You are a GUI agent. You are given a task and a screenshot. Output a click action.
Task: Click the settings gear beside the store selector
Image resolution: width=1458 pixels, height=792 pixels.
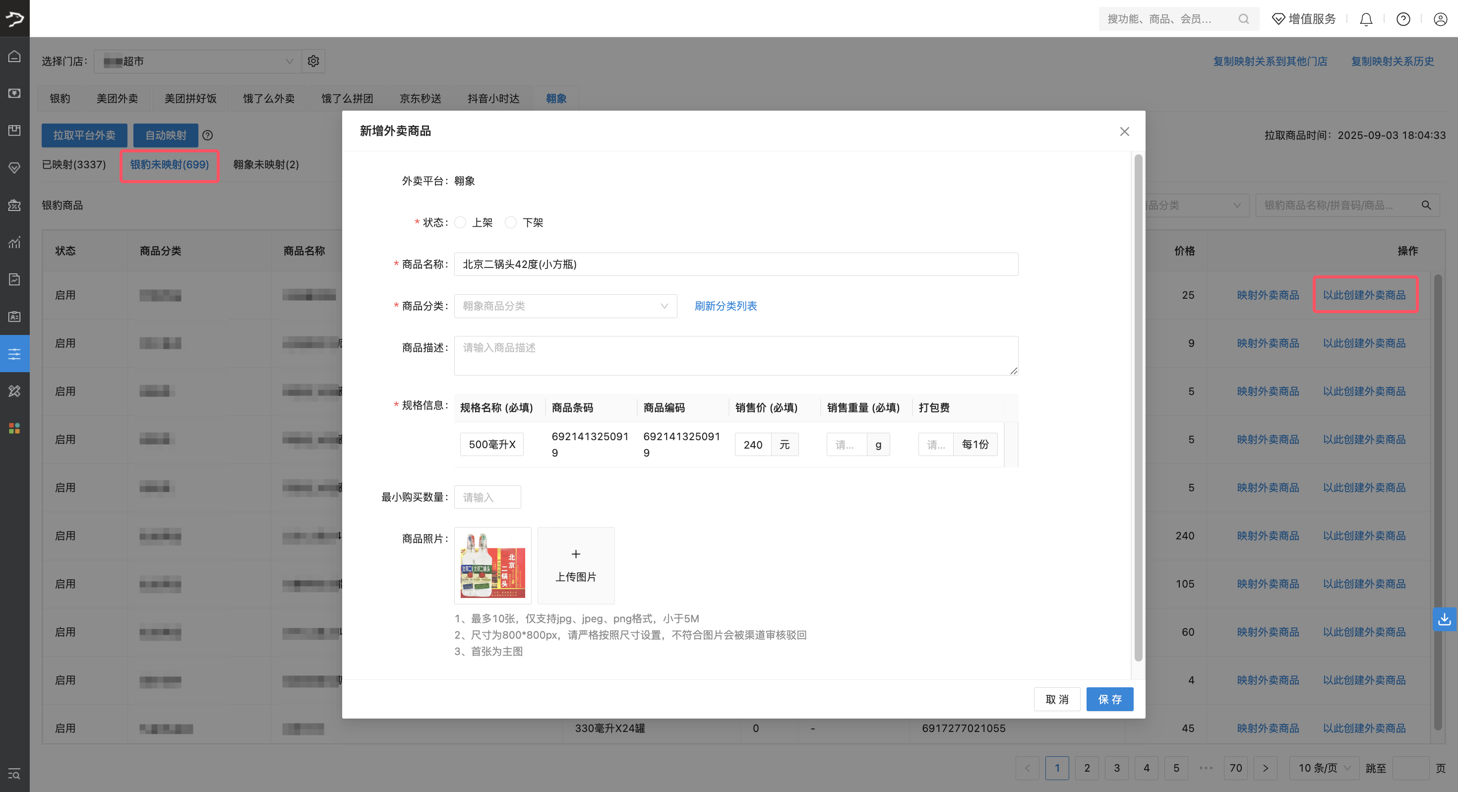313,61
